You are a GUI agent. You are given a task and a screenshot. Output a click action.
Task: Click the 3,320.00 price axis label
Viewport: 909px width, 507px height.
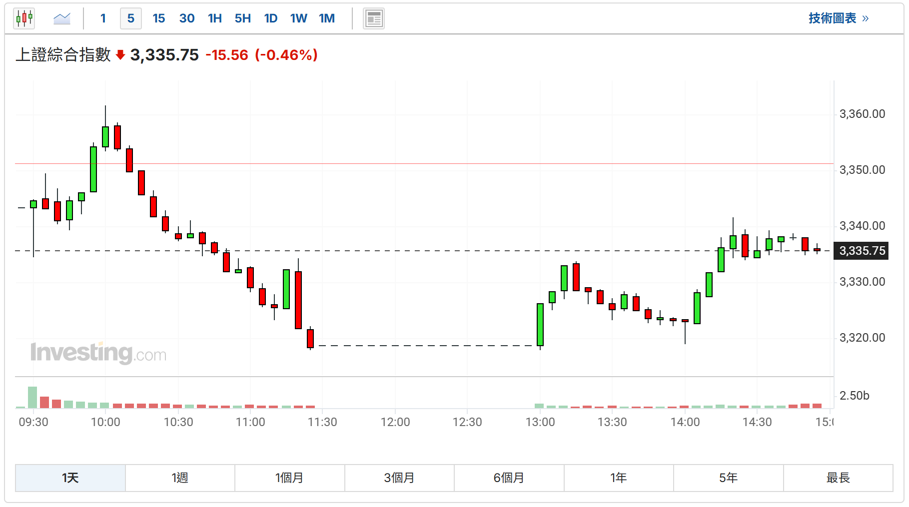tap(862, 338)
